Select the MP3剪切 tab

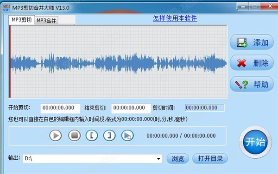coord(21,20)
